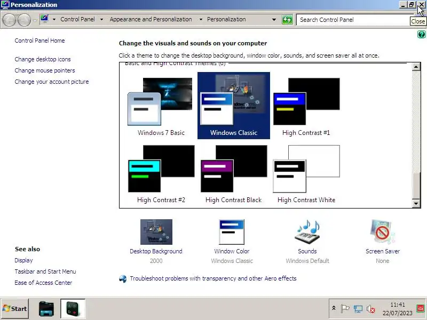
Task: Click the green refresh button in address bar
Action: click(287, 20)
